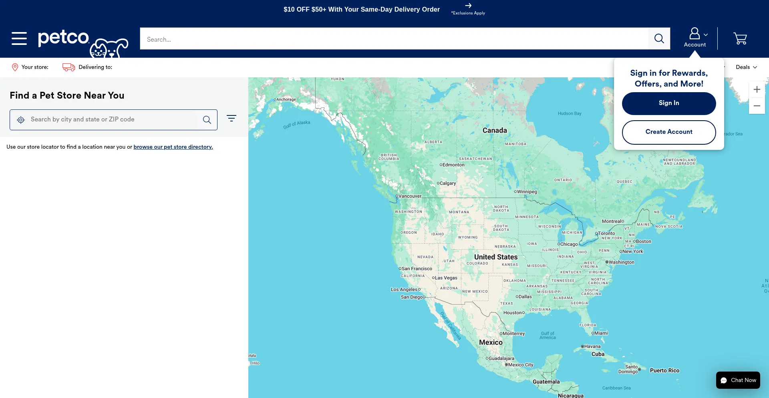Viewport: 769px width, 398px height.
Task: Open the shopping cart
Action: coord(740,38)
